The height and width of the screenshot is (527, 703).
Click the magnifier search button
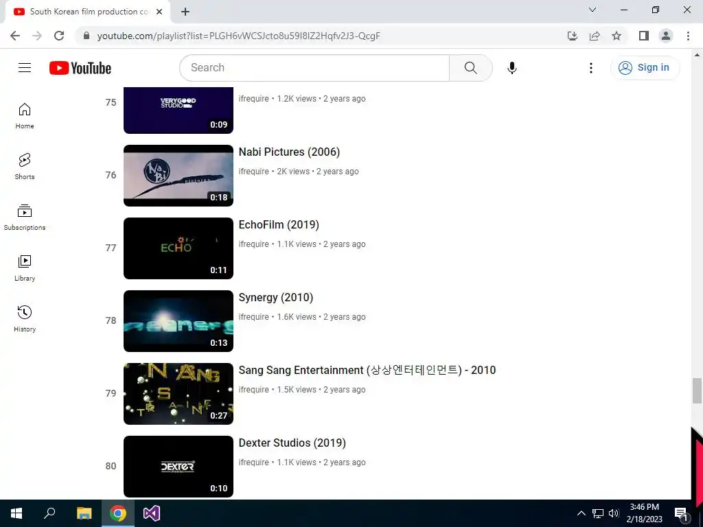coord(471,68)
